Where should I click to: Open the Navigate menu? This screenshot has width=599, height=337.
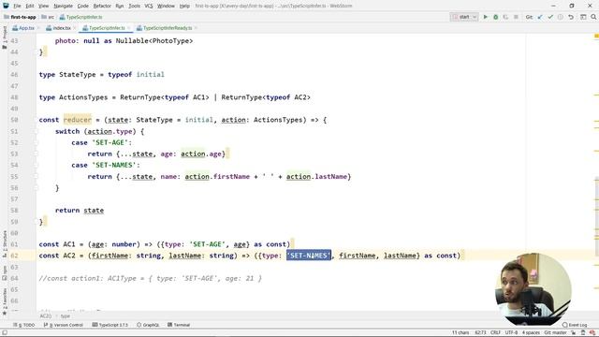click(63, 6)
